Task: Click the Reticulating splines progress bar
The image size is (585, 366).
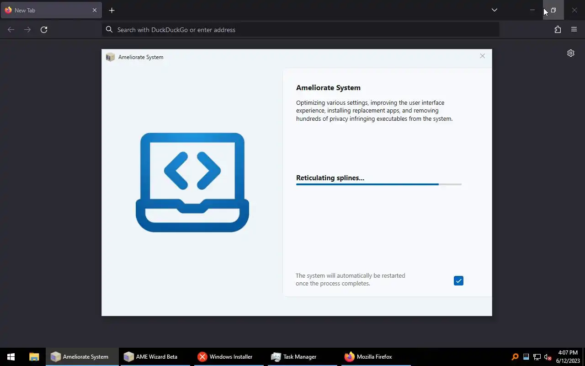Action: tap(379, 184)
